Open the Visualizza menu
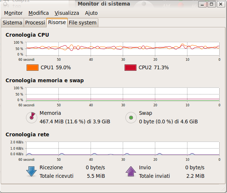The width and height of the screenshot is (227, 193). tap(67, 13)
